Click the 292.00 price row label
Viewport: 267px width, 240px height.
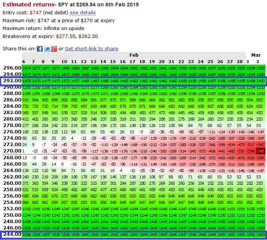12,81
